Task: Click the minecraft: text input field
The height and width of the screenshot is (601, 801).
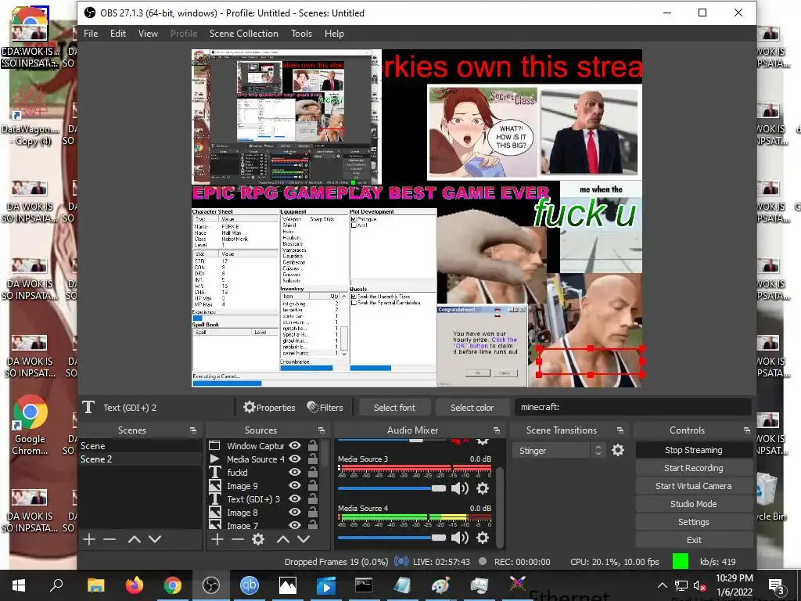Action: click(633, 407)
